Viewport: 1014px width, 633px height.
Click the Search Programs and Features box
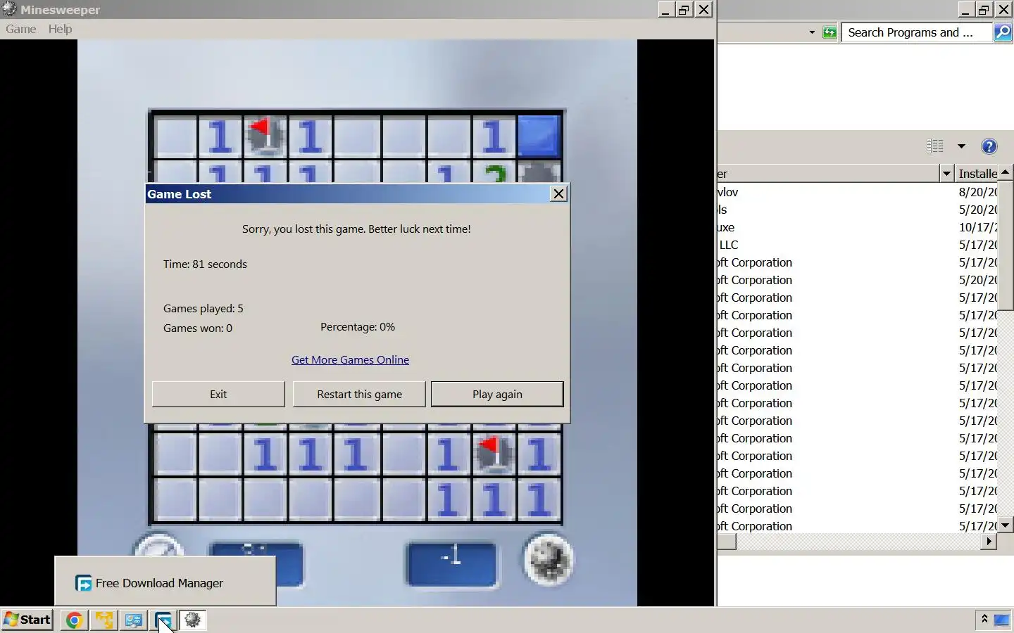[x=915, y=32]
